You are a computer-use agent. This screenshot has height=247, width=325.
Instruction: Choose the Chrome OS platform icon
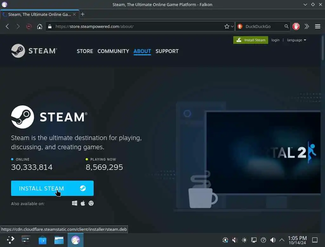91,203
